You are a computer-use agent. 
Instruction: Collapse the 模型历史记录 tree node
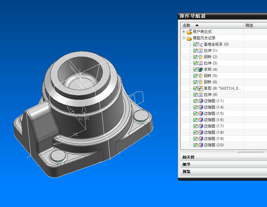tap(183, 38)
